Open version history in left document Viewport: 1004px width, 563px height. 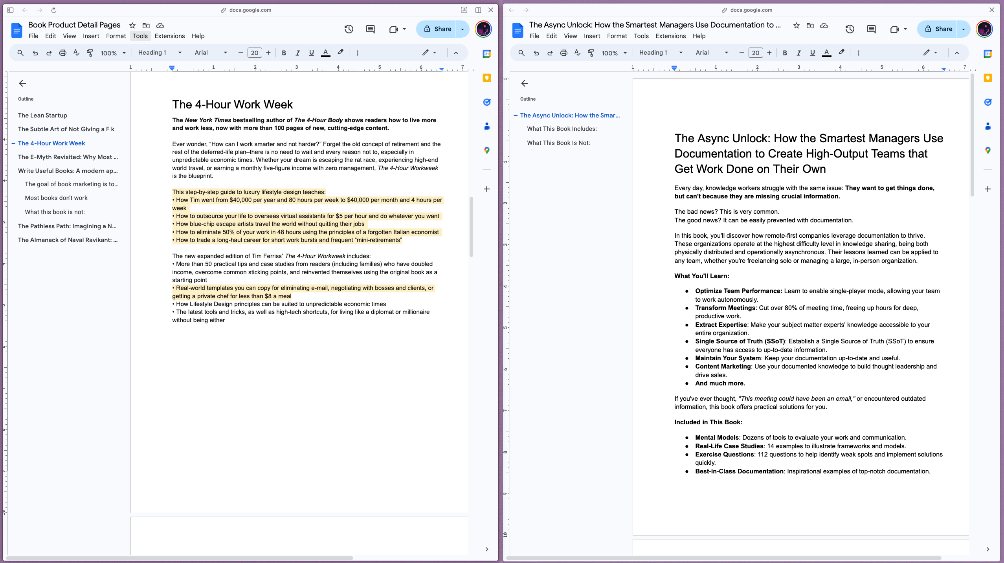[x=349, y=29]
